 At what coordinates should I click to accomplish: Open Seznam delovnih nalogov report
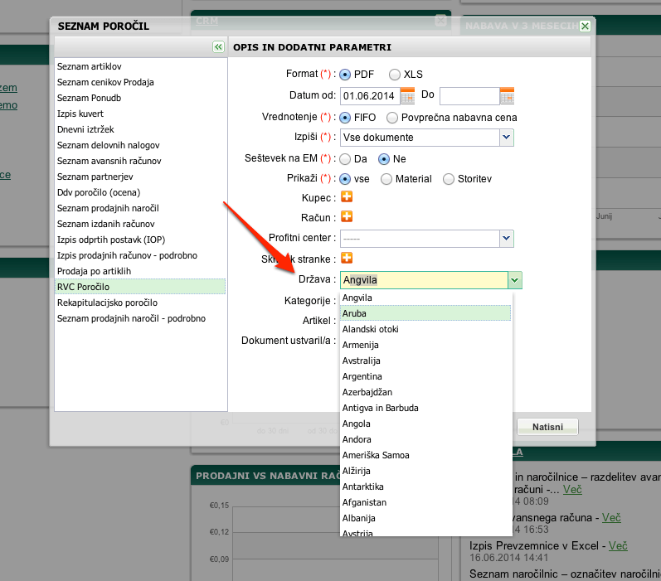[x=140, y=145]
